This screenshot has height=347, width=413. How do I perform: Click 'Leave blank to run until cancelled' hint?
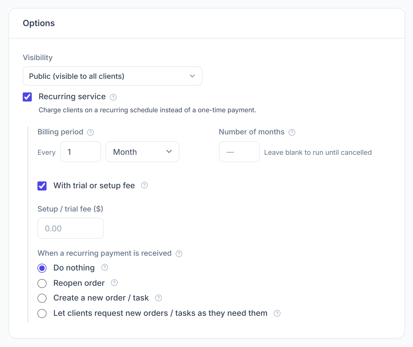tap(318, 153)
